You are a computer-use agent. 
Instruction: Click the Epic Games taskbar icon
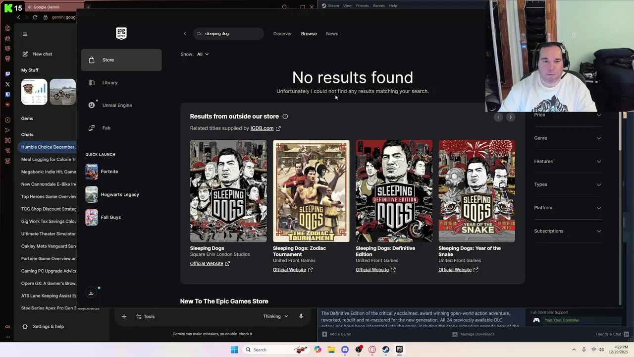coord(399,350)
